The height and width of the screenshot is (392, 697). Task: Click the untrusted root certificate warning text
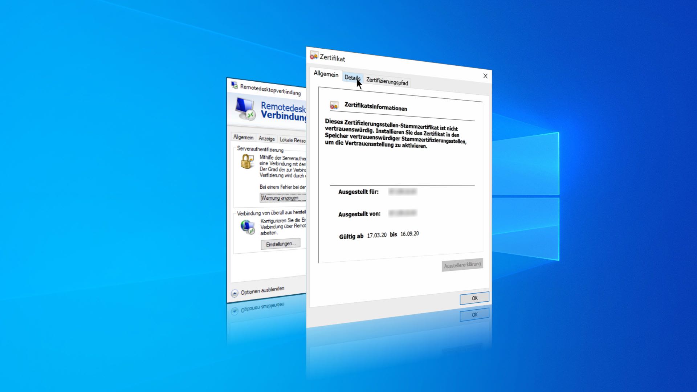tap(396, 134)
